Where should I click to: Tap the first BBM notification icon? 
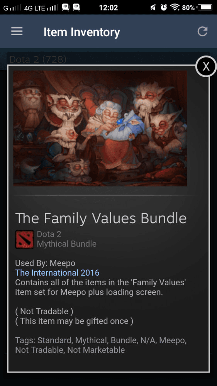click(x=66, y=8)
